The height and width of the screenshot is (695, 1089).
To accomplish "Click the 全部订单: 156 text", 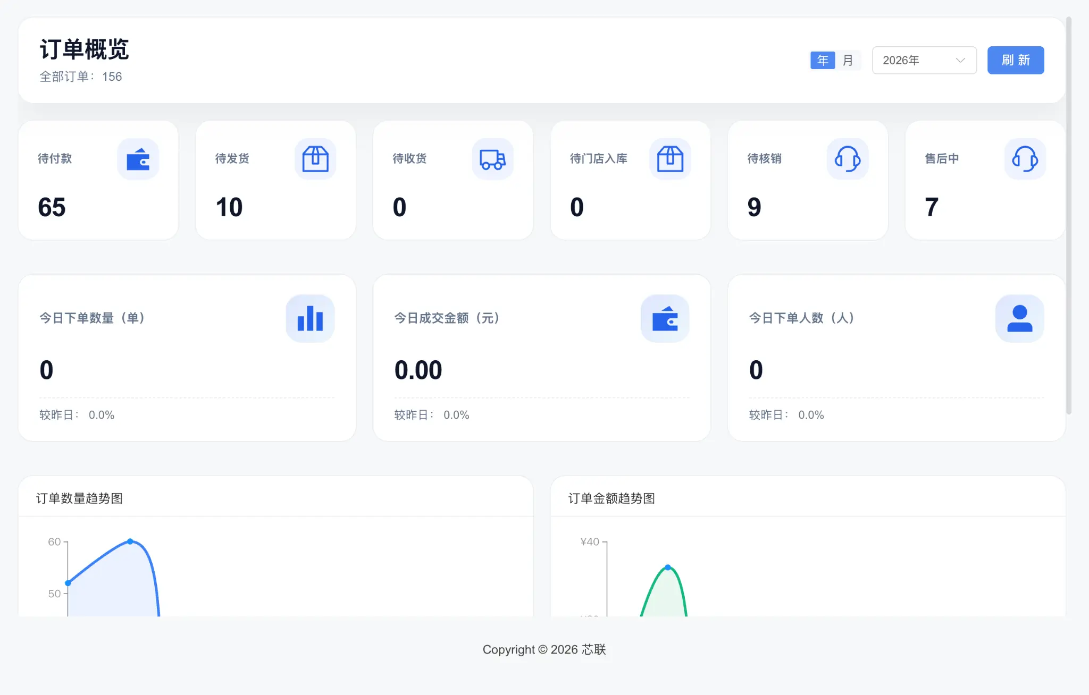I will point(81,77).
